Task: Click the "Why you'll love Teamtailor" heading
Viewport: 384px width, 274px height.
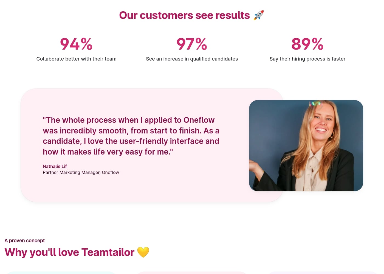Action: pyautogui.click(x=69, y=252)
